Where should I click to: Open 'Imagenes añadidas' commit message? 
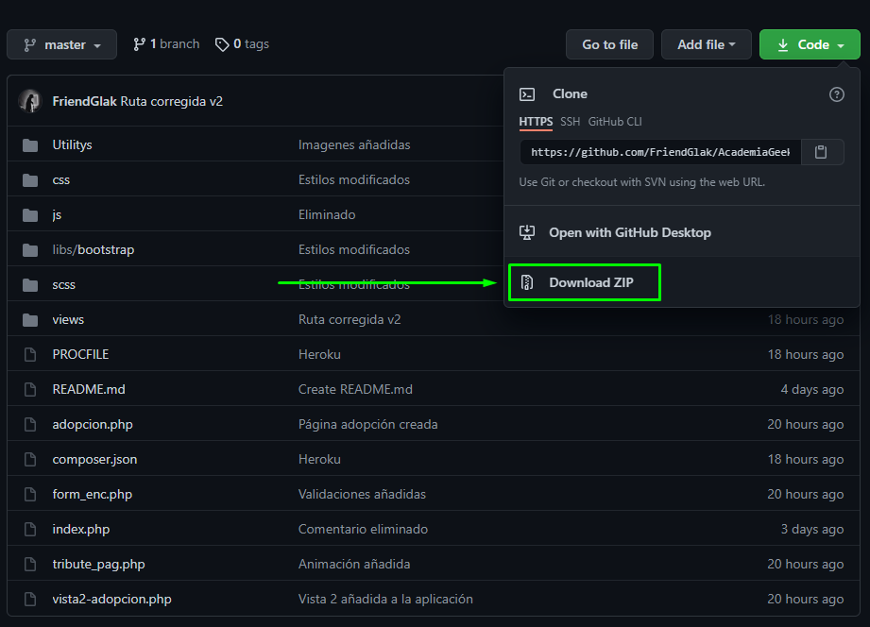[x=354, y=144]
